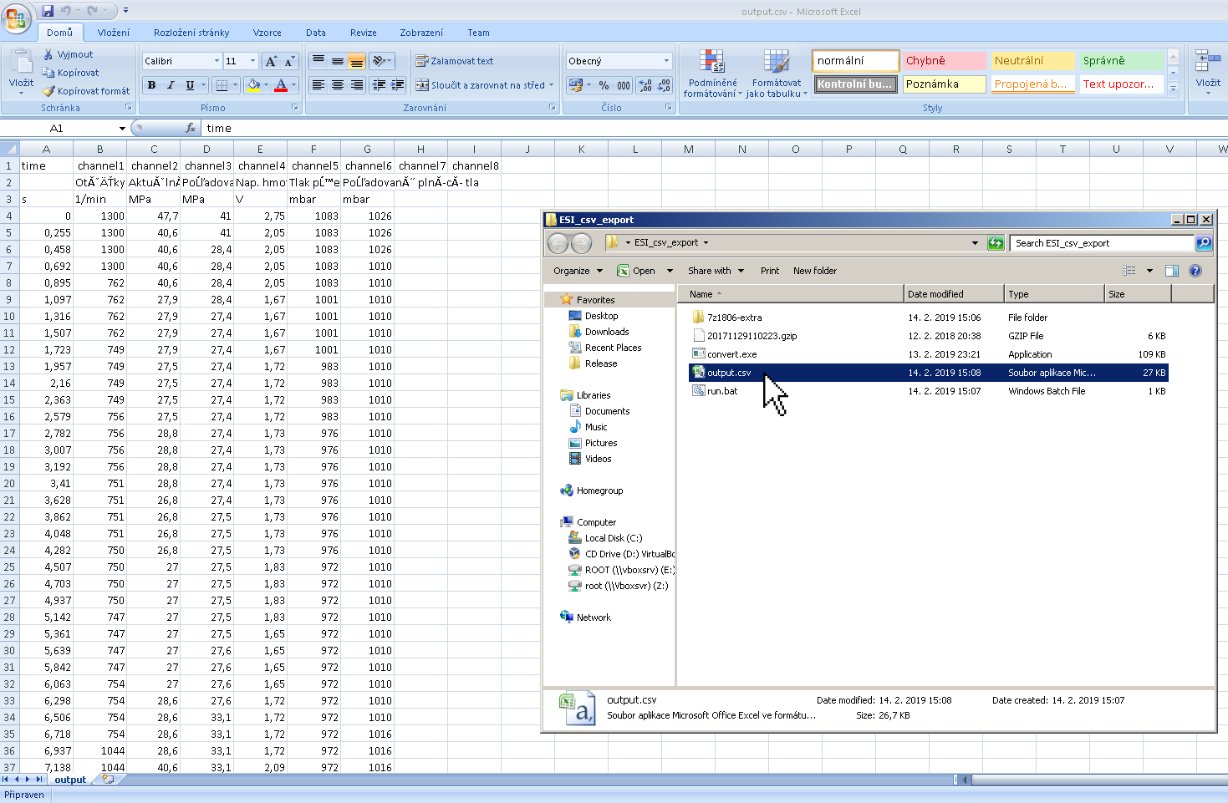Decrease indent button
Screen dimensions: 1228x803
click(379, 85)
